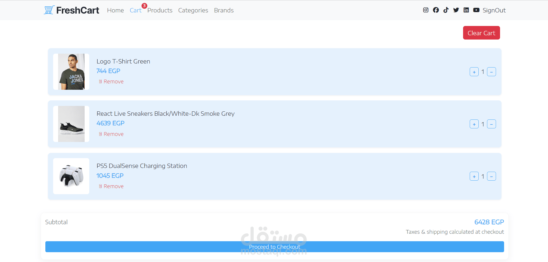This screenshot has width=548, height=262.
Task: Increase quantity of Logo T-Shirt Green
Action: 474,72
